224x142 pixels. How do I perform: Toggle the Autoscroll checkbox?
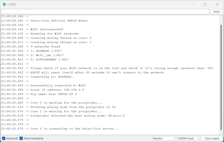click(4, 138)
